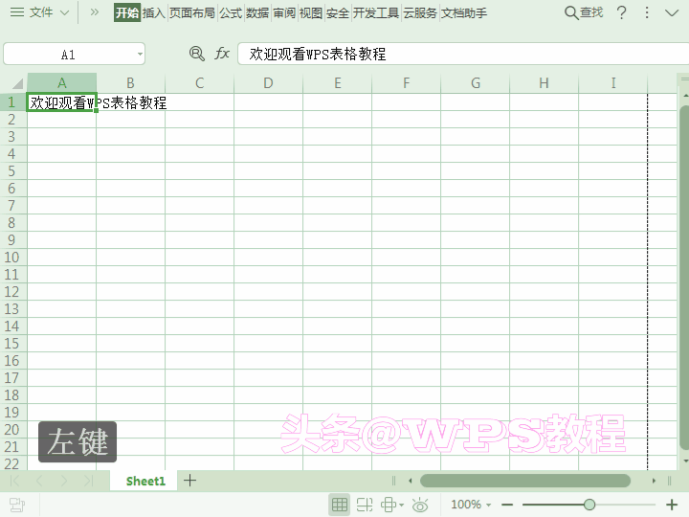
Task: Open the reading mode crosshair icon
Action: (x=389, y=505)
